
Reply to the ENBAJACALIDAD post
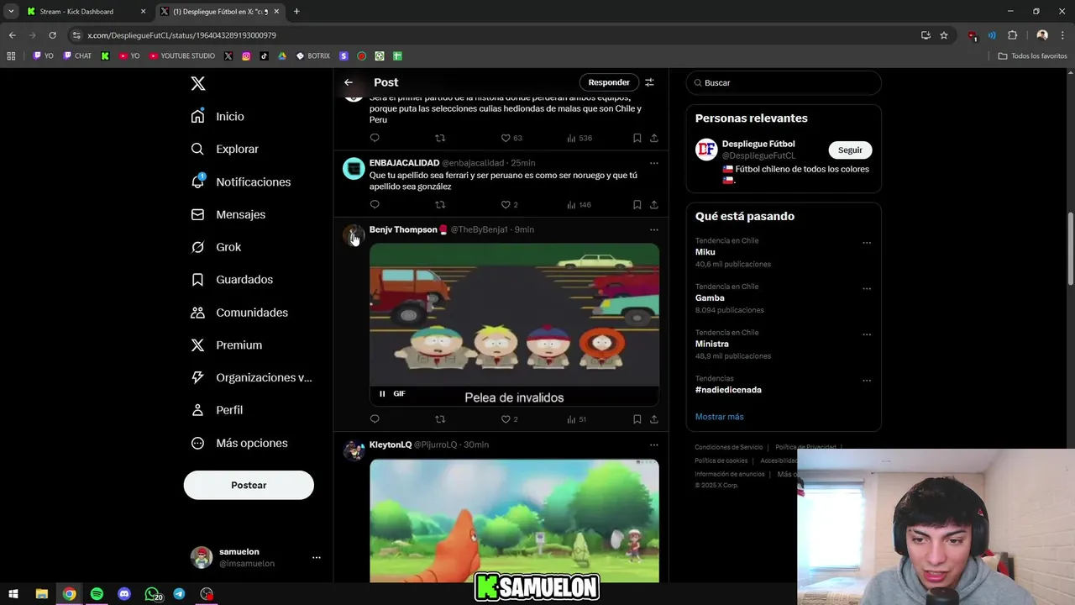click(x=375, y=204)
